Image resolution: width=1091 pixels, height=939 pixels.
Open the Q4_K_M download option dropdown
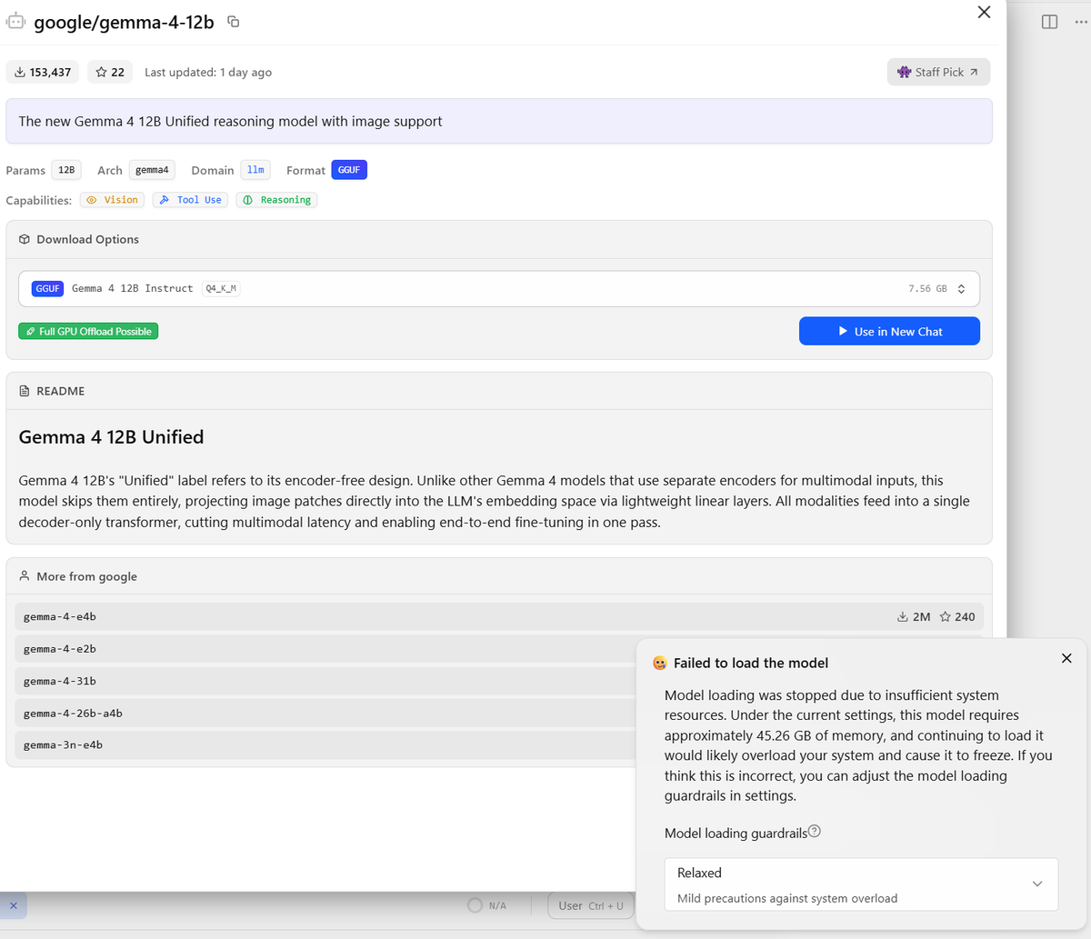[x=499, y=288]
